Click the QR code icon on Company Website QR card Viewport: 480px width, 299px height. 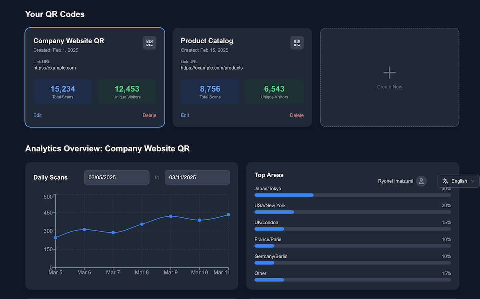(150, 42)
